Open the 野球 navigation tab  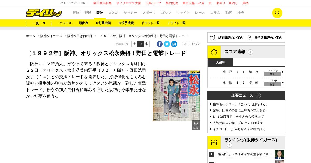(x=88, y=13)
